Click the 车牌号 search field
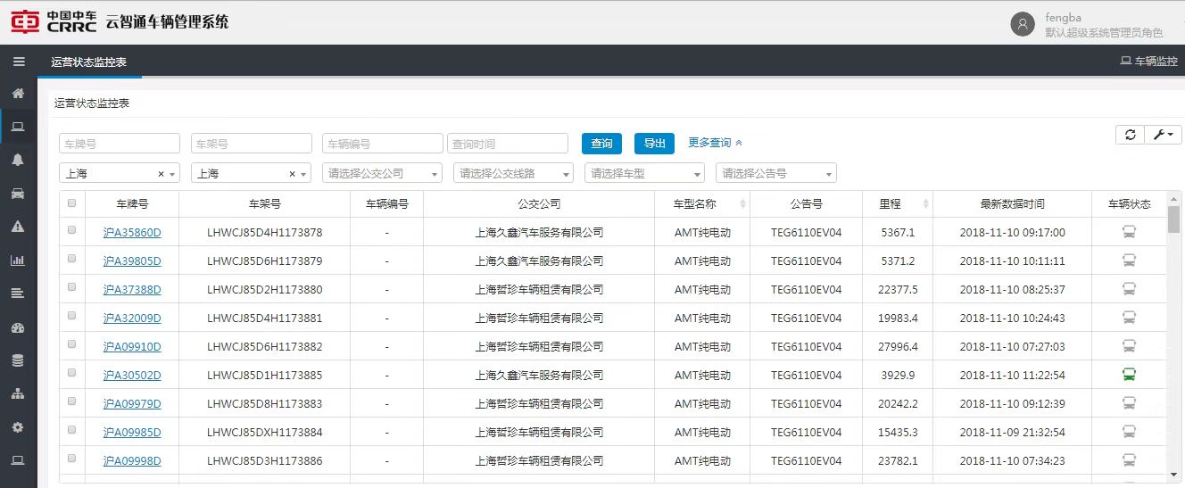The height and width of the screenshot is (488, 1185). click(x=120, y=144)
